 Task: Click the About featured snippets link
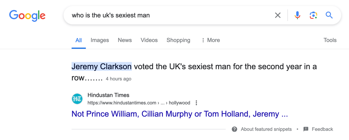[x=266, y=129]
